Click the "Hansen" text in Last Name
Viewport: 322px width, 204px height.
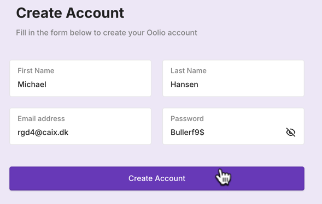(184, 85)
